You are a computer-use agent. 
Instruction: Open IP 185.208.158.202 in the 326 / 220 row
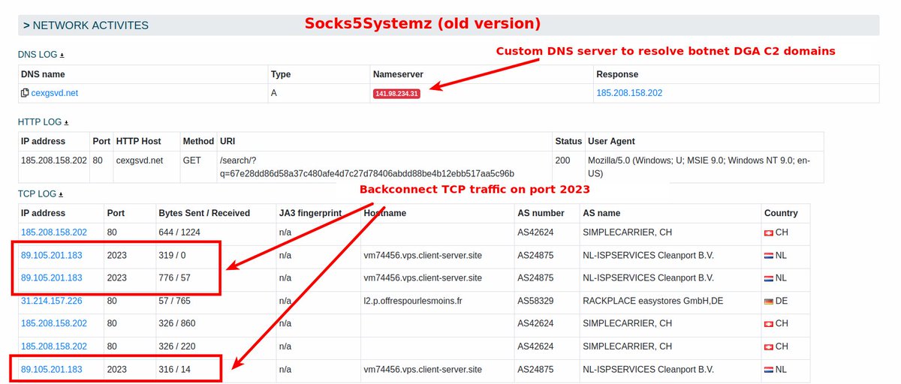coord(54,346)
